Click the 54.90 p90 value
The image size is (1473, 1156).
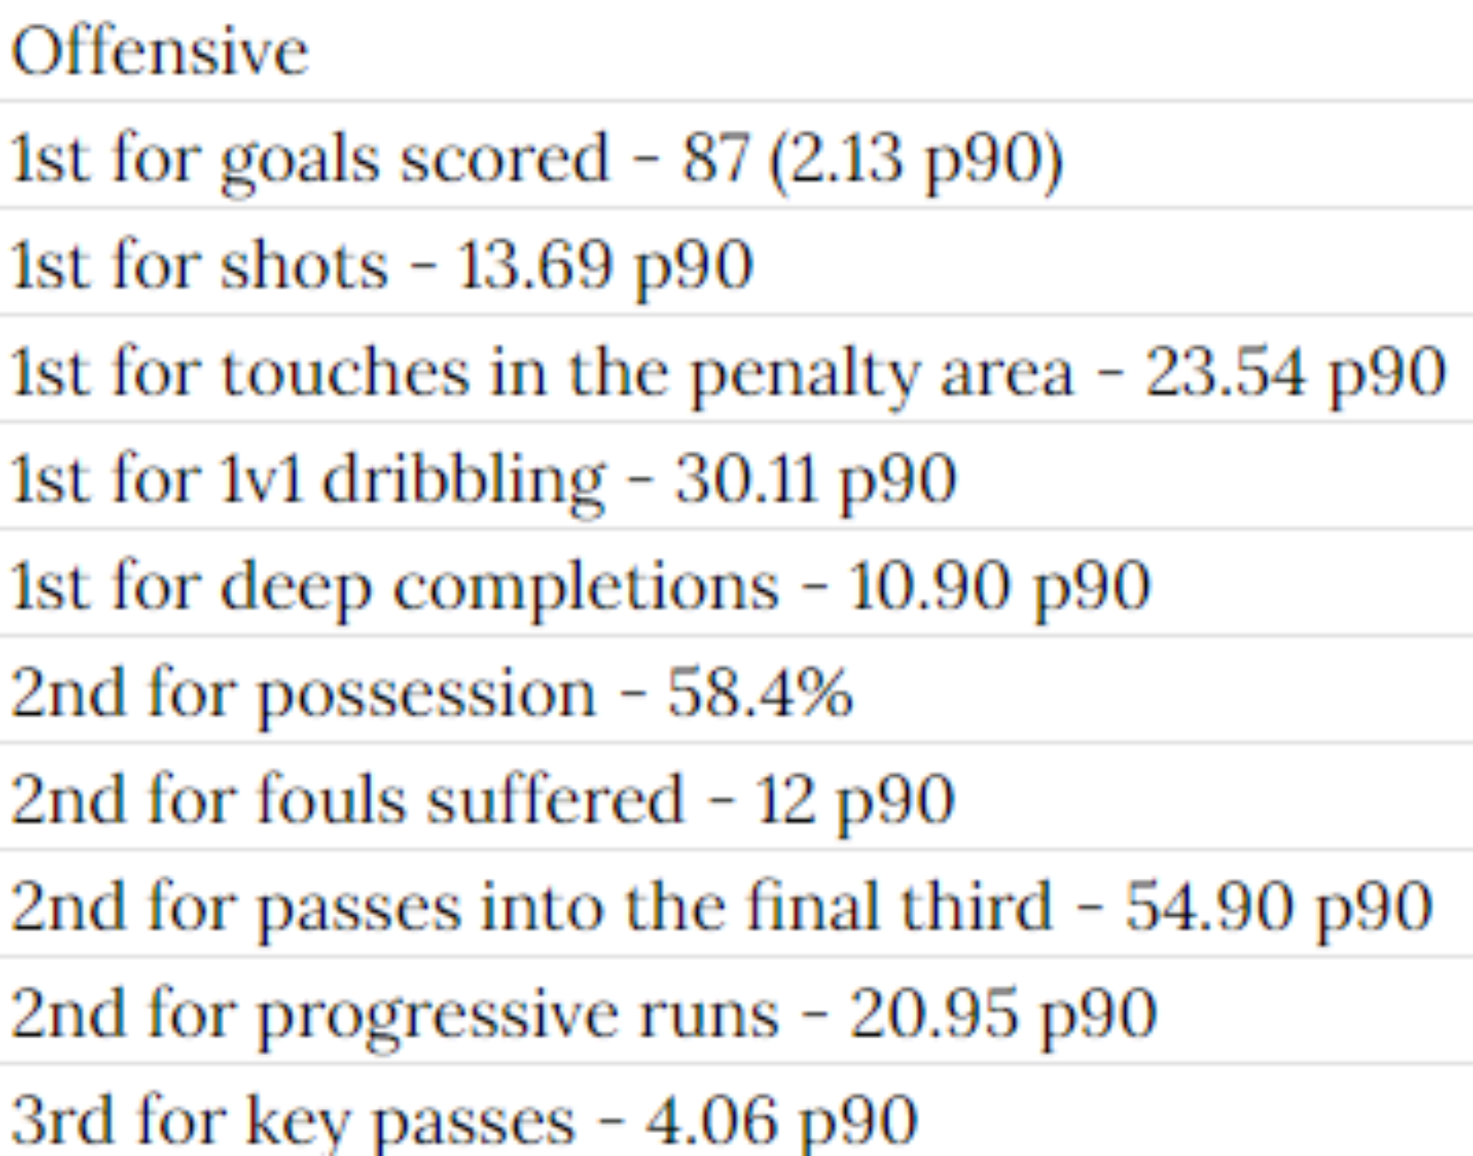[x=1278, y=908]
